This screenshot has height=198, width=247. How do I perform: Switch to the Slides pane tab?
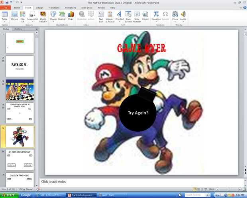pyautogui.click(x=6, y=29)
